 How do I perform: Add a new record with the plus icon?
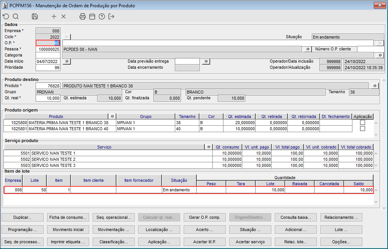pyautogui.click(x=54, y=16)
